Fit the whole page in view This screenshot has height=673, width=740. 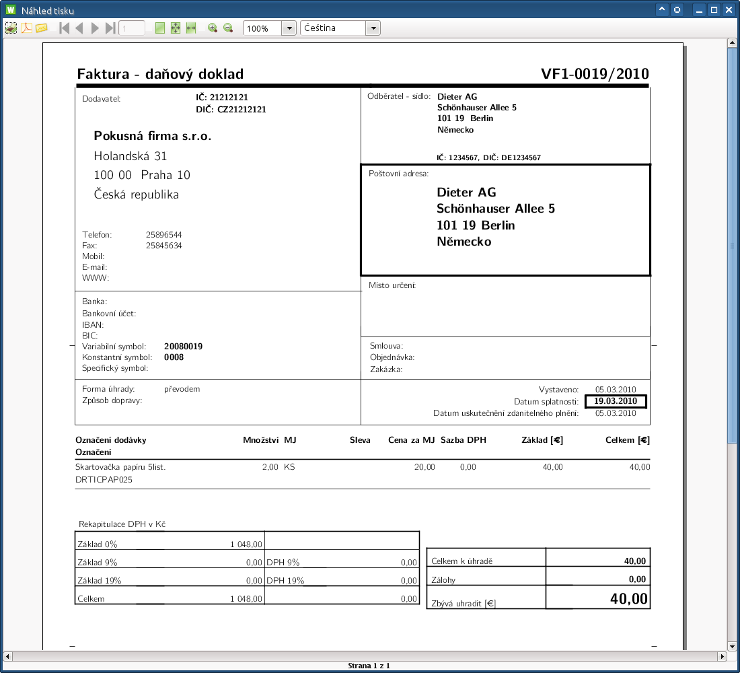(x=176, y=28)
